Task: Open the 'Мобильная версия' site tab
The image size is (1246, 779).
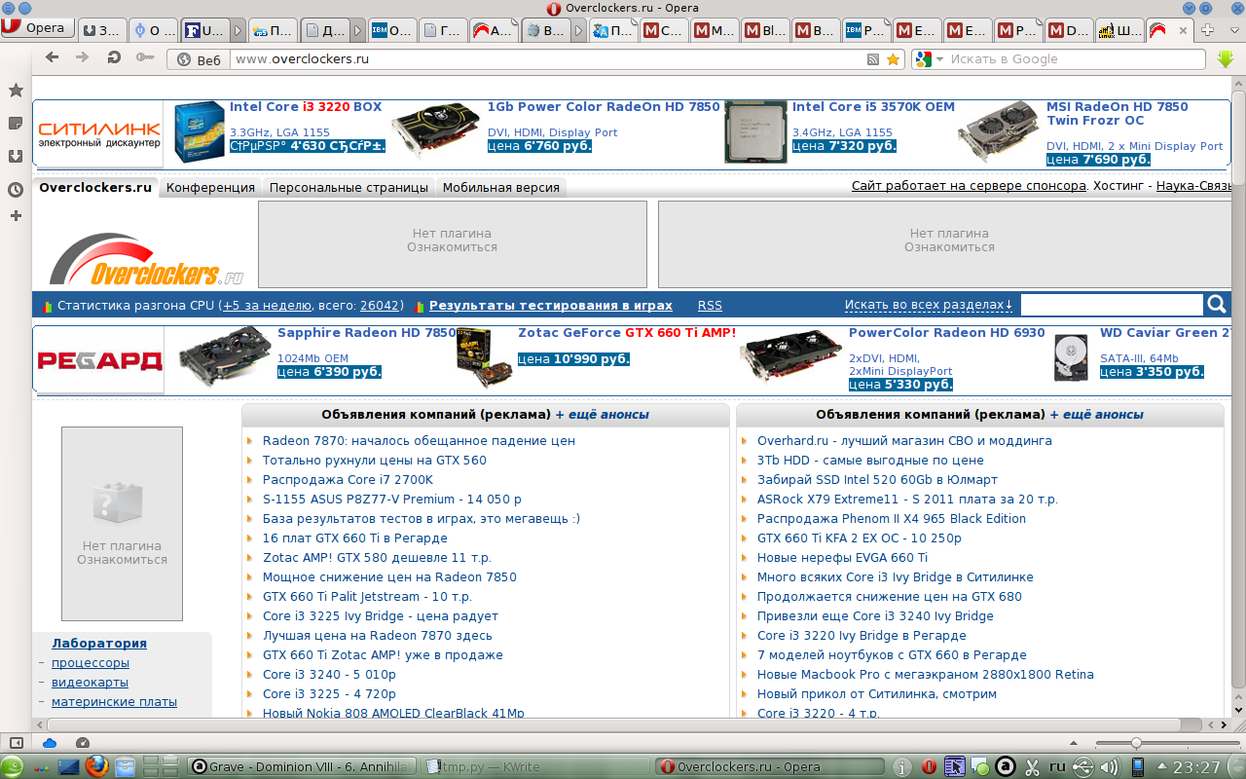Action: pyautogui.click(x=500, y=187)
